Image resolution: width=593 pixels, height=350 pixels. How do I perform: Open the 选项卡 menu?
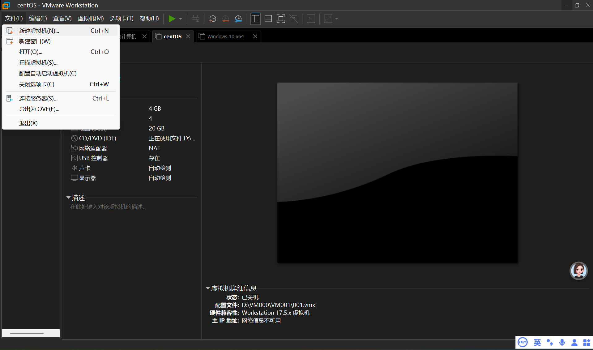point(122,19)
